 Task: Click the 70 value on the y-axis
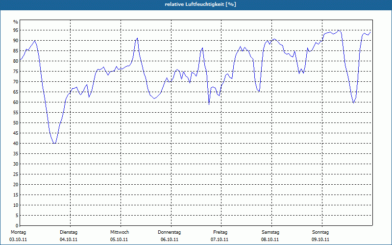point(16,82)
